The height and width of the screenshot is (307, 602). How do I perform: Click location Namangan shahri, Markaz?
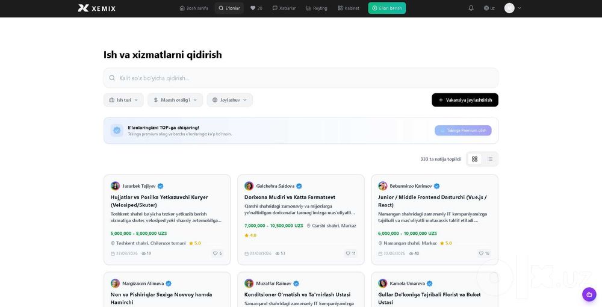click(x=408, y=243)
